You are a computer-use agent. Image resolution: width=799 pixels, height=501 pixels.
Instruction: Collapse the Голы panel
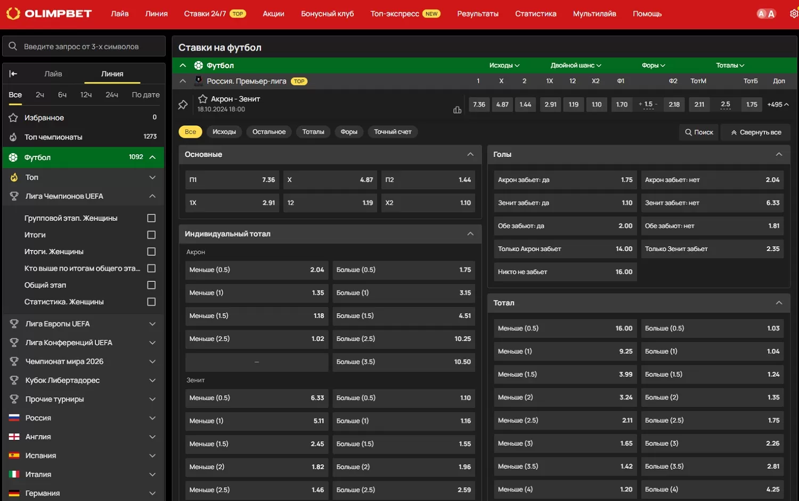point(779,154)
